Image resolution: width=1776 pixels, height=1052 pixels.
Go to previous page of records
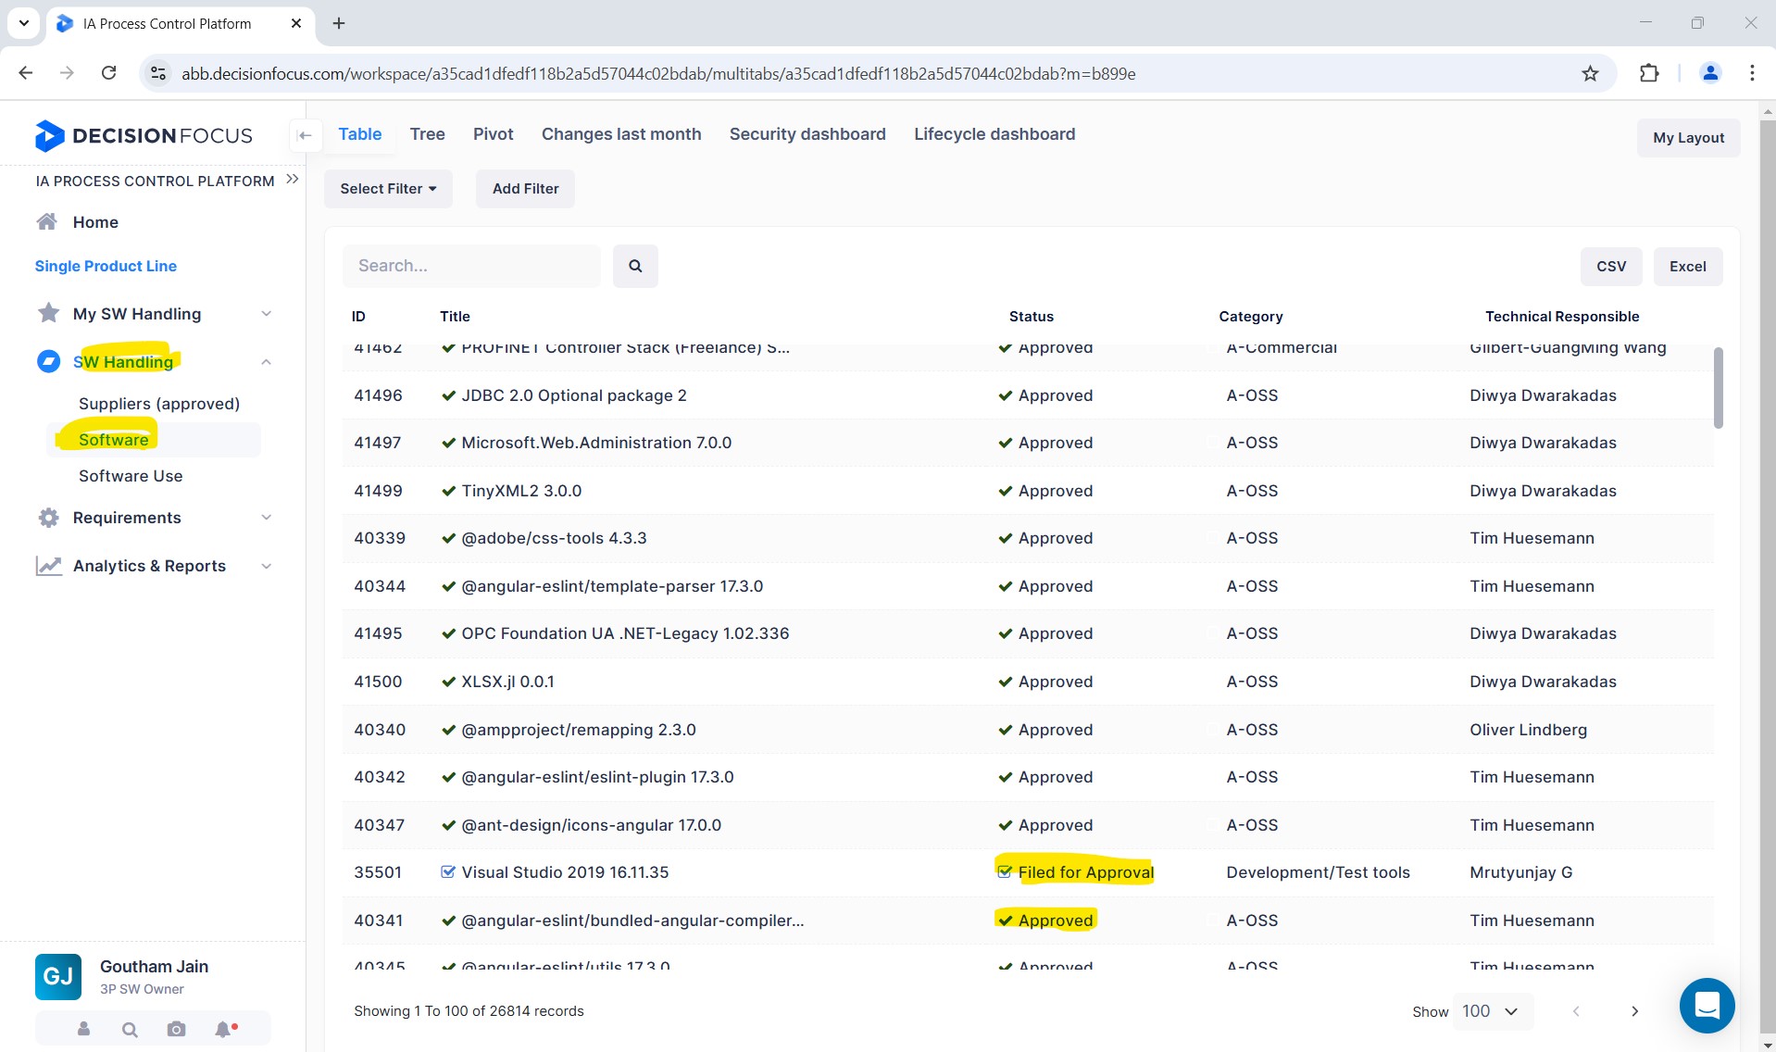pos(1576,1011)
